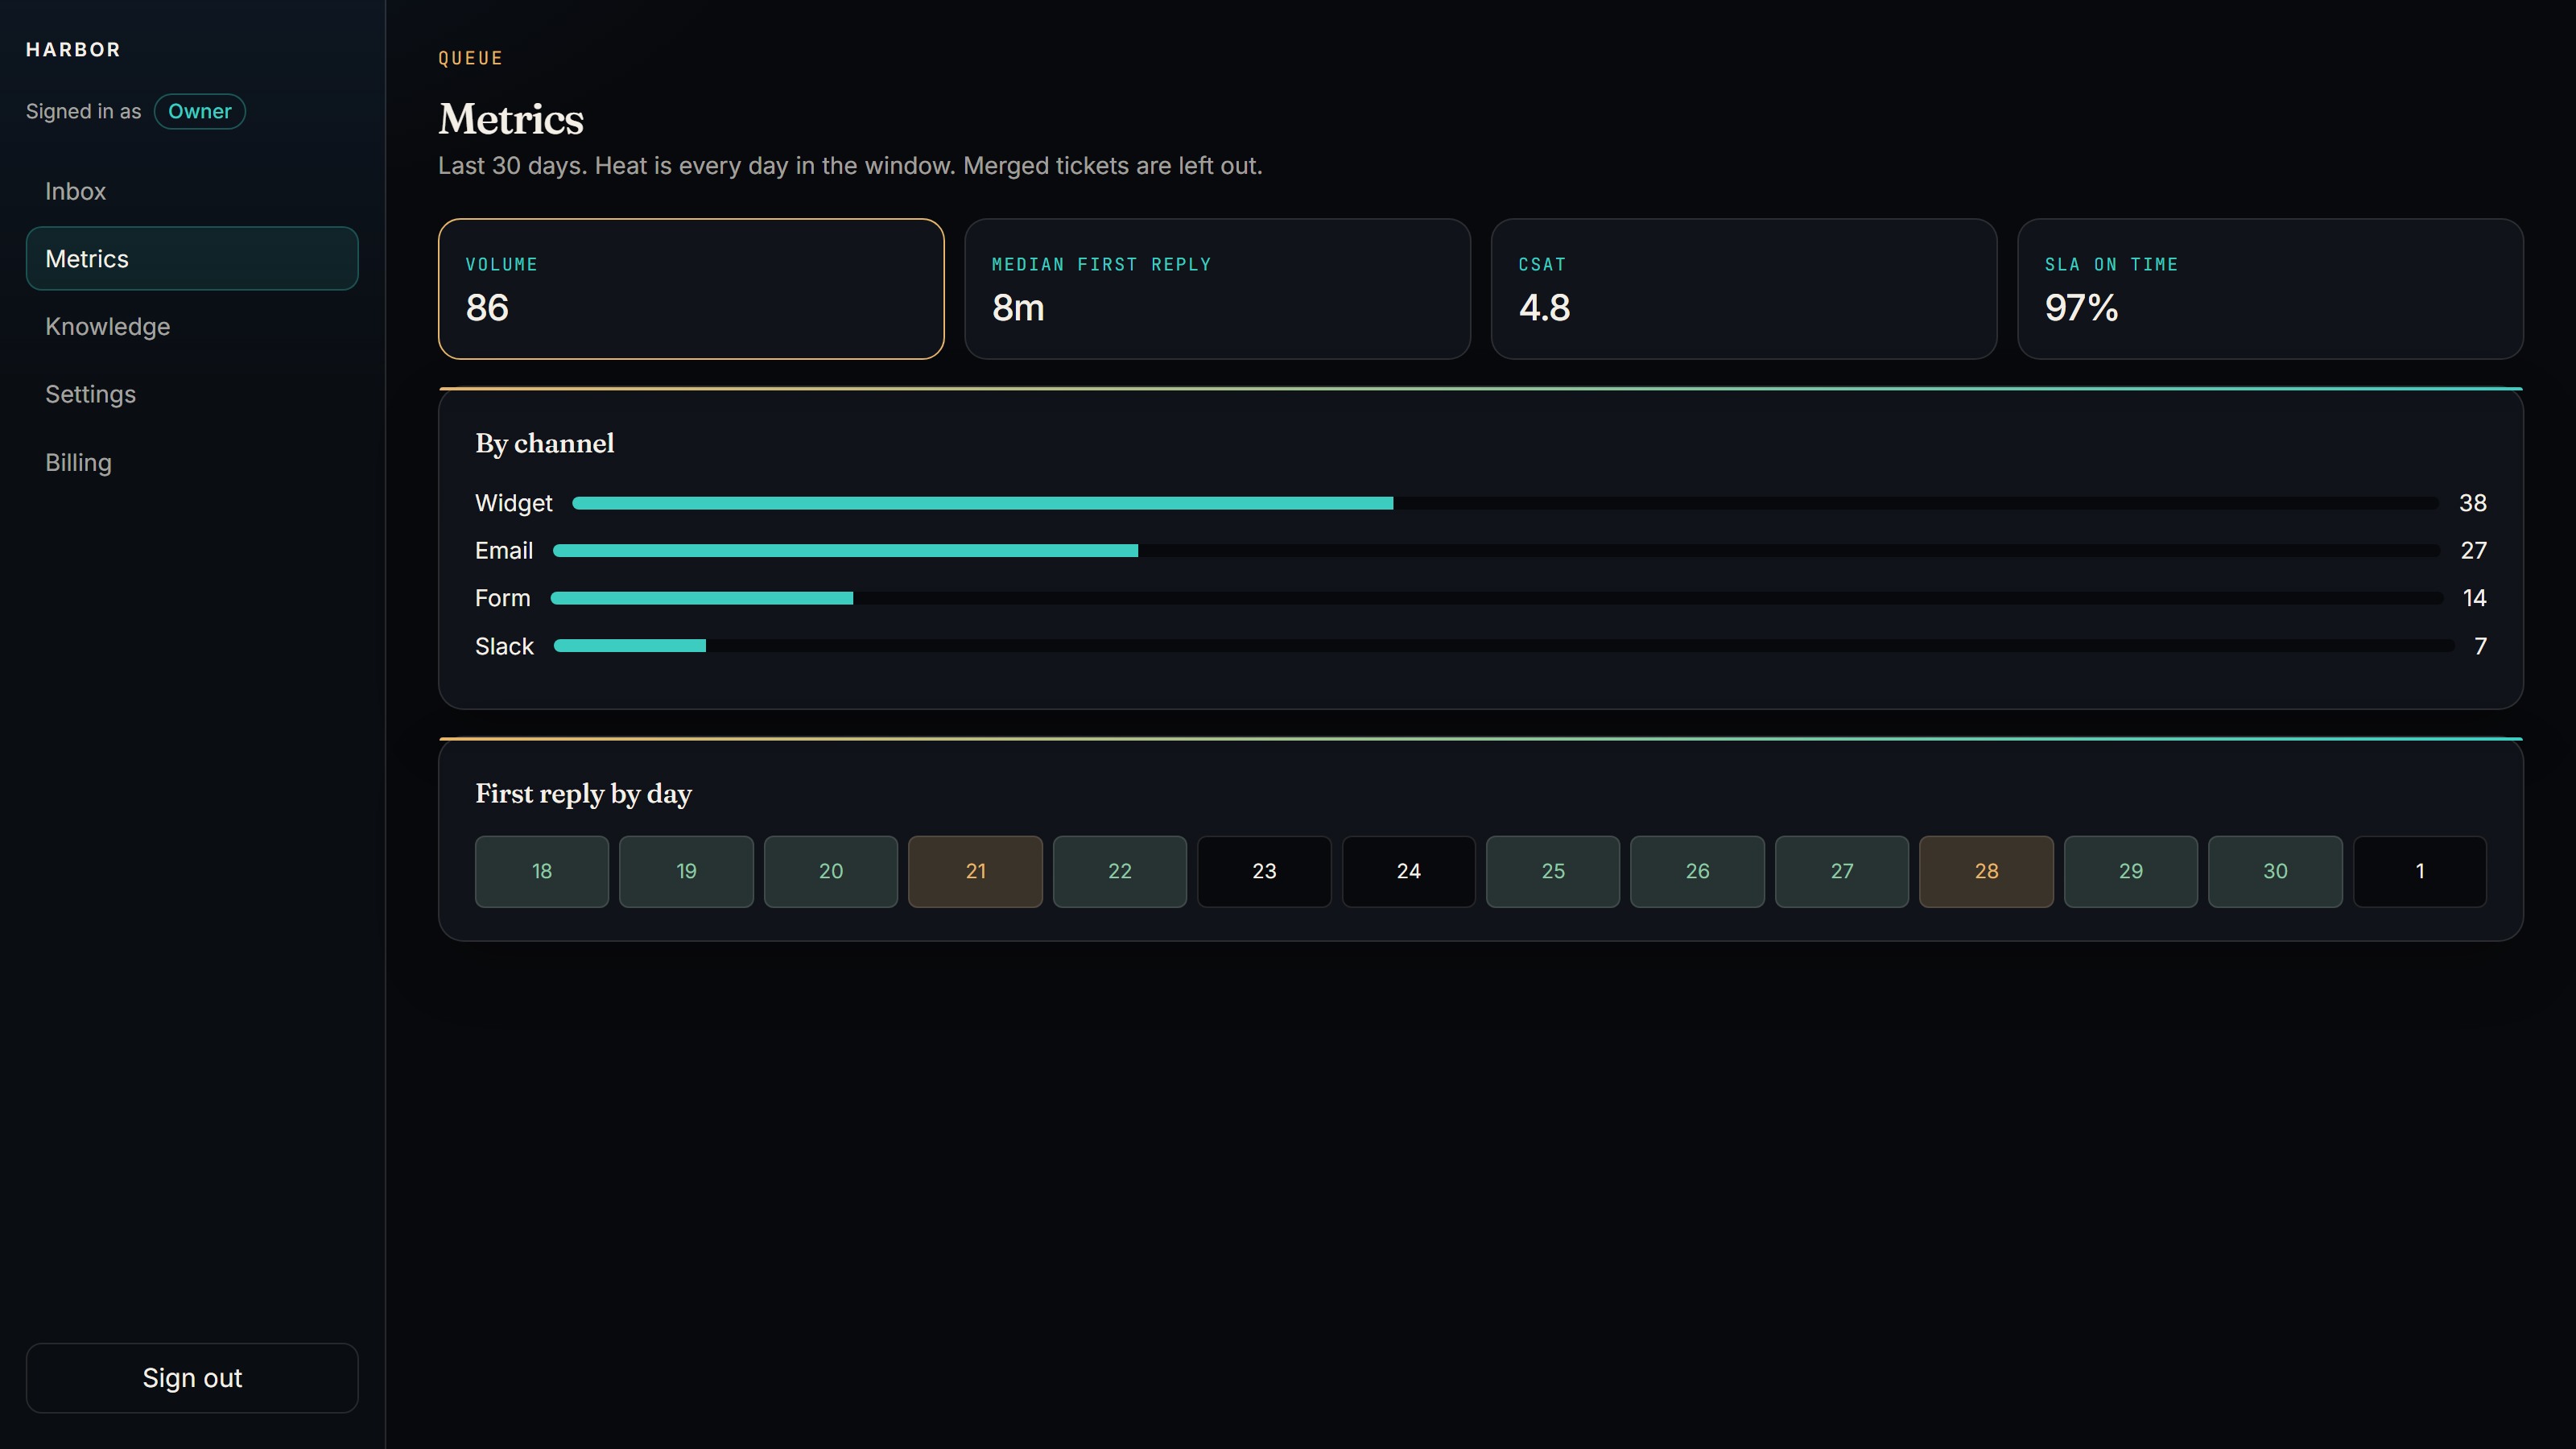
Task: Click the Email channel label
Action: [504, 551]
